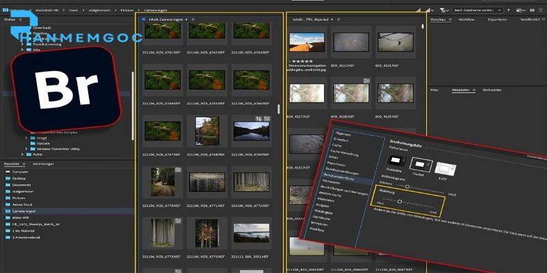This screenshot has width=547, height=273.
Task: Click the trash delete icon in toolbar
Action: pyautogui.click(x=542, y=10)
